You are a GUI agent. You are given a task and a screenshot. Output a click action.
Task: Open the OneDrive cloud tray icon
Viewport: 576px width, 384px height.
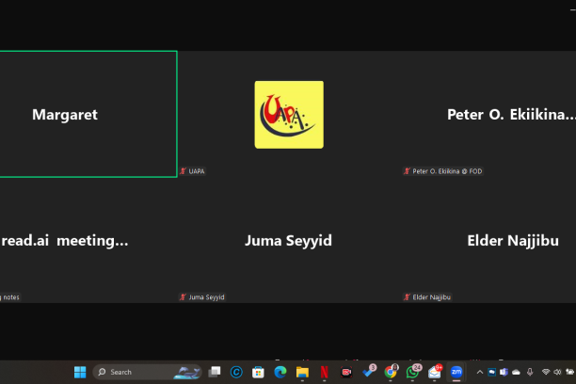point(516,373)
